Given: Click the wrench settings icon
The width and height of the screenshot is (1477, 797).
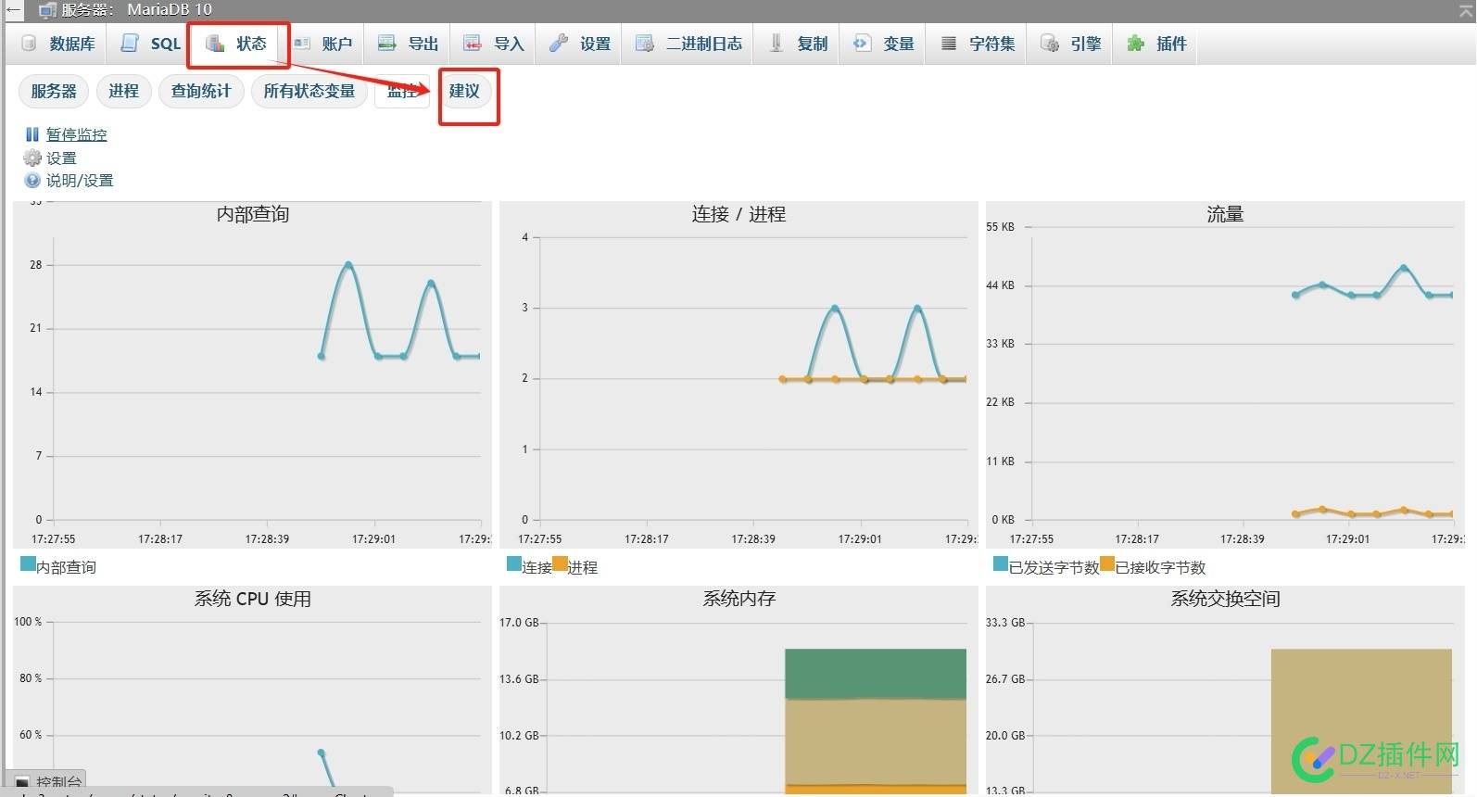Looking at the screenshot, I should (x=558, y=43).
